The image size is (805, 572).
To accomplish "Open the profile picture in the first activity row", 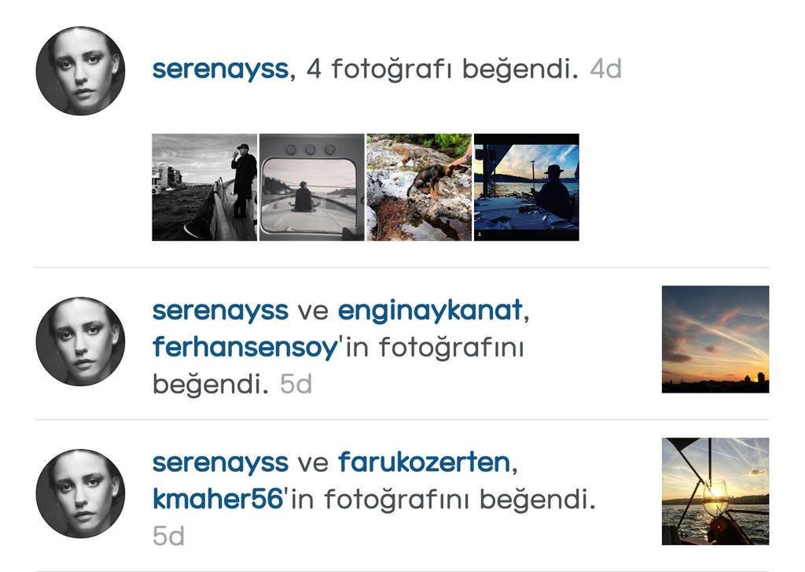I will coord(81,71).
